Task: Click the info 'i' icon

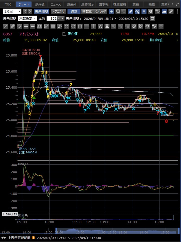Action: [x=151, y=11]
